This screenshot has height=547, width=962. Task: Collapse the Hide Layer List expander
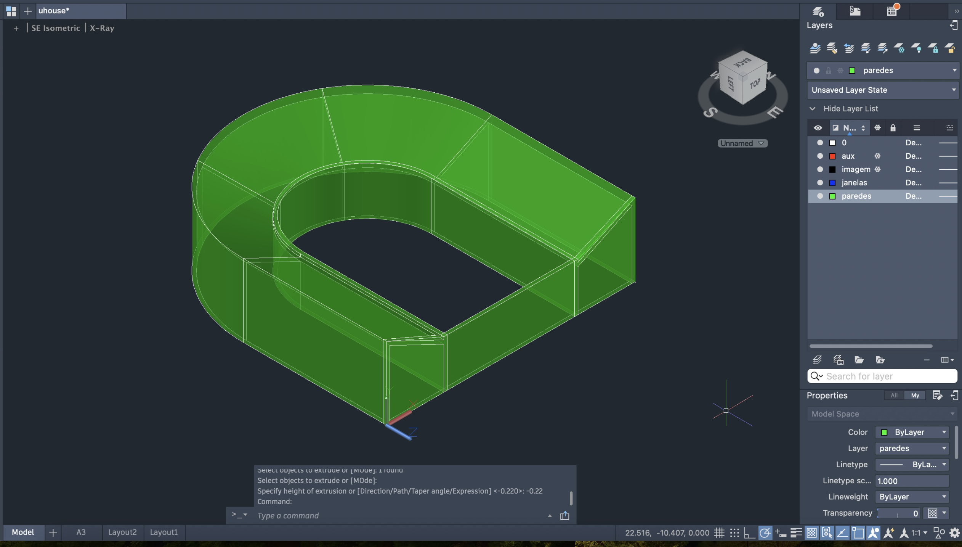pyautogui.click(x=813, y=109)
